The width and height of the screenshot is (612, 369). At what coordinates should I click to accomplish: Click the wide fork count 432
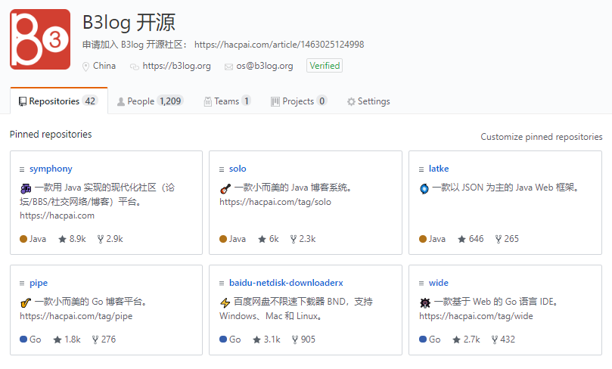[503, 340]
